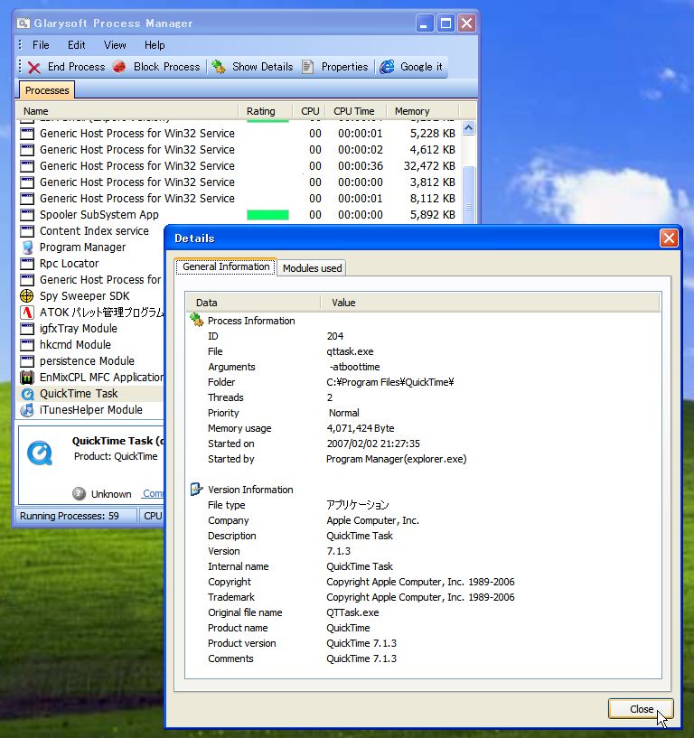Click the Spooler SubSystem App window icon
Screen dimensions: 694x738
(x=27, y=215)
